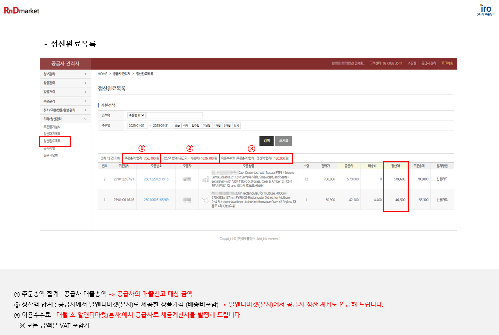
Task: Set date range to 오늘
Action: 177,125
